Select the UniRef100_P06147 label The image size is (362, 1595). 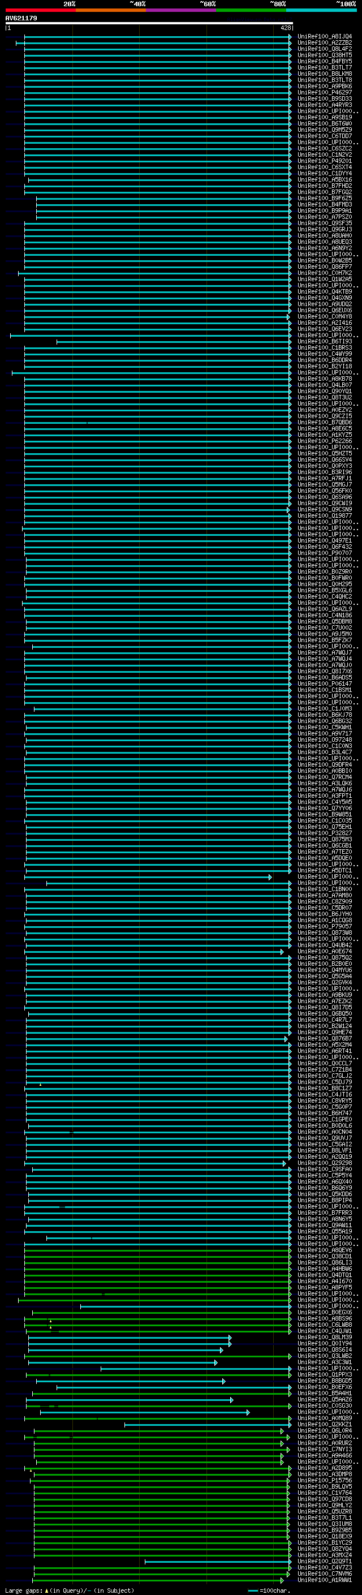(x=325, y=683)
